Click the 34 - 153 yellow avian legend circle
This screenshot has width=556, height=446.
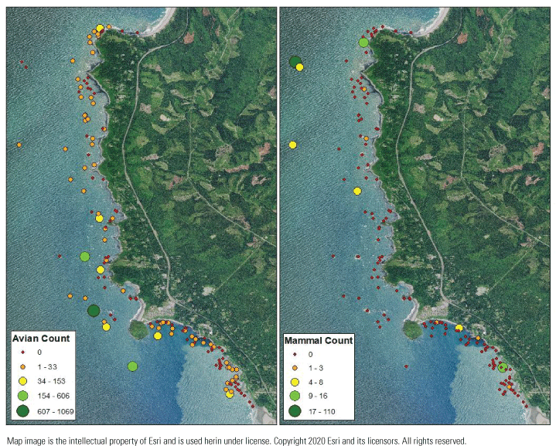coord(24,380)
